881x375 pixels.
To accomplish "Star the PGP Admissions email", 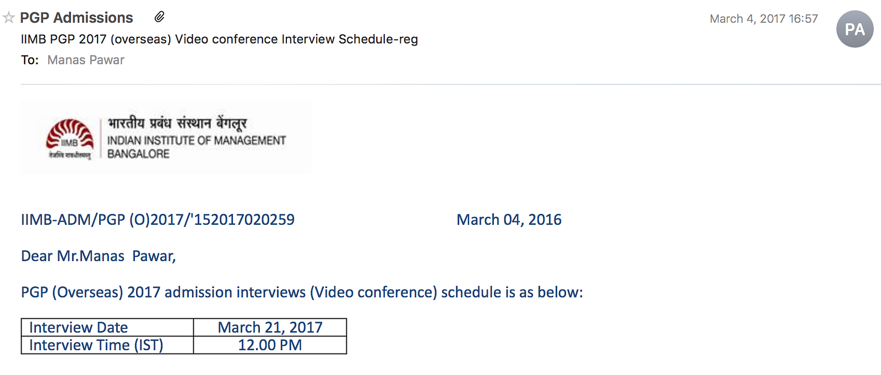I will click(9, 18).
